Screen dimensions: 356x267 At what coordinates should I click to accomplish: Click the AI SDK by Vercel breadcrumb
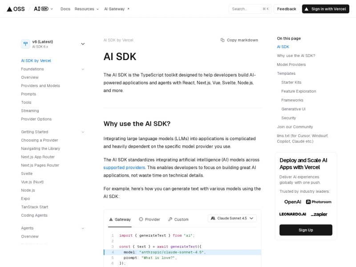(x=118, y=40)
